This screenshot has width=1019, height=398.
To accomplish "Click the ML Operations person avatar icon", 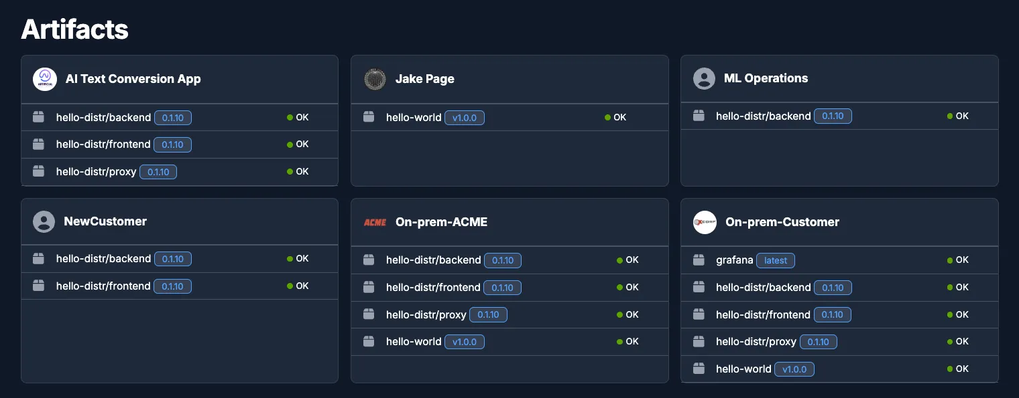I will pos(704,78).
